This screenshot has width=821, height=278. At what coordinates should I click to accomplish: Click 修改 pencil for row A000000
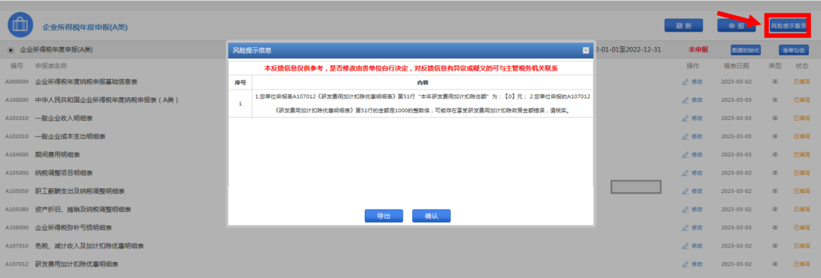coord(693,82)
